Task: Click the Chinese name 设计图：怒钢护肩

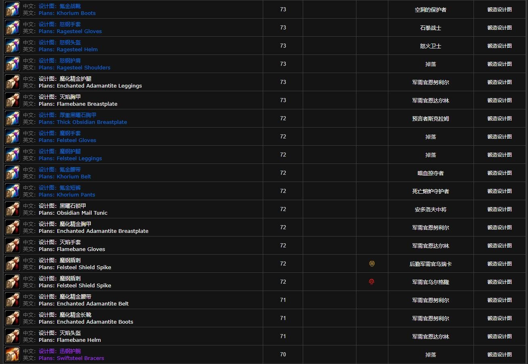Action: click(x=60, y=61)
